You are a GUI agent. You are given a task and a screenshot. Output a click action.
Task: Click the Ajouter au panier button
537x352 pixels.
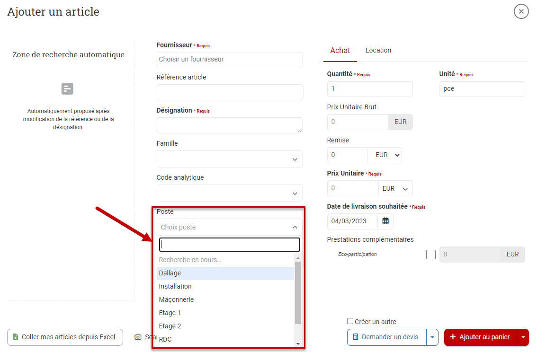[480, 337]
